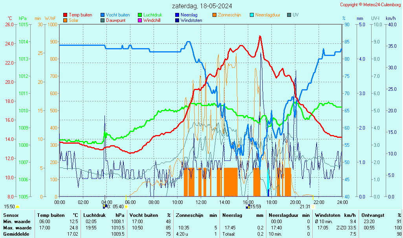Viewport: 403px width, 238px height.
Task: Click the green Luchtdruk legend square
Action: pyautogui.click(x=140, y=15)
